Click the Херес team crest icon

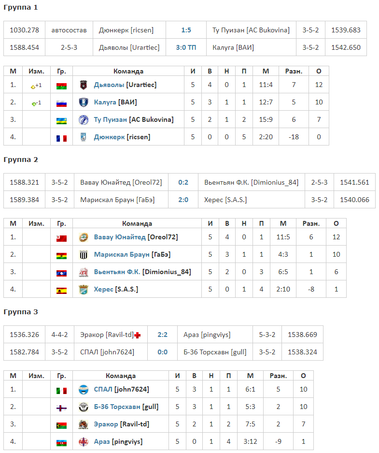pyautogui.click(x=84, y=289)
